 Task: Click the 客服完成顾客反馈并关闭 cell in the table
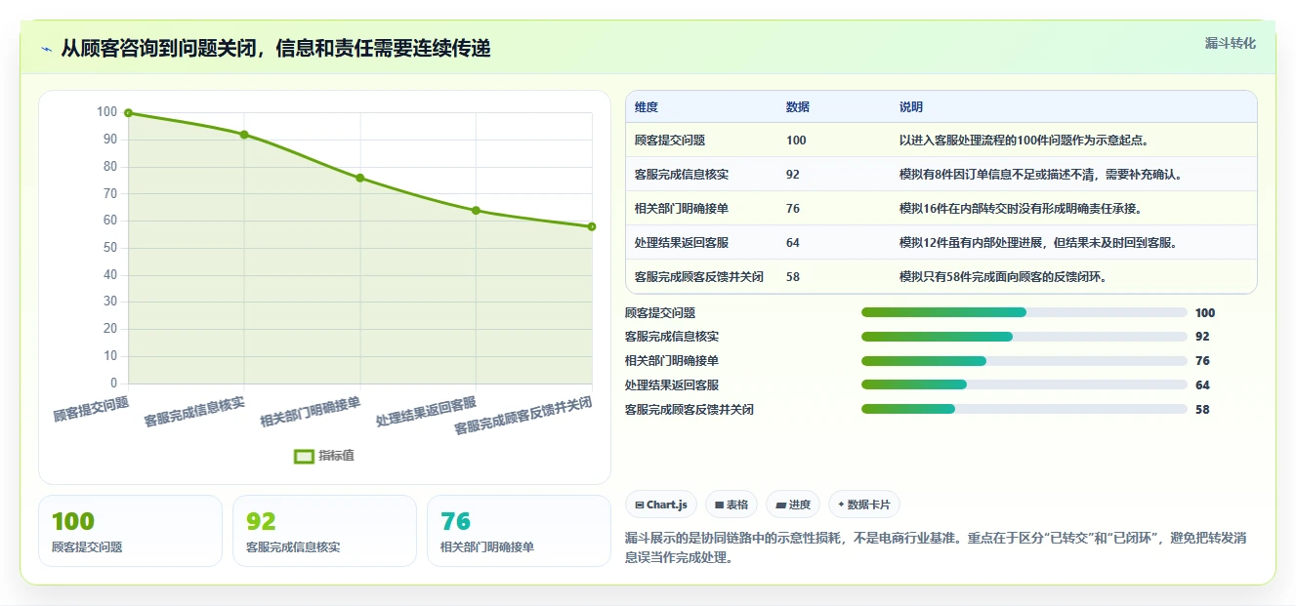(699, 277)
